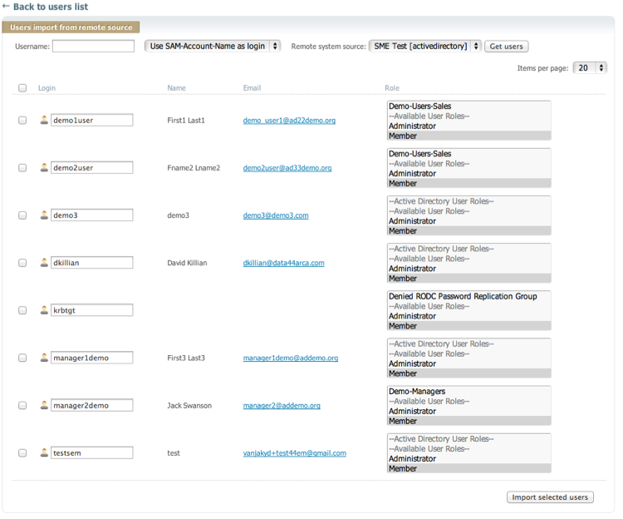This screenshot has width=623, height=519.
Task: Click the user icon beside dkillian
Action: [44, 263]
